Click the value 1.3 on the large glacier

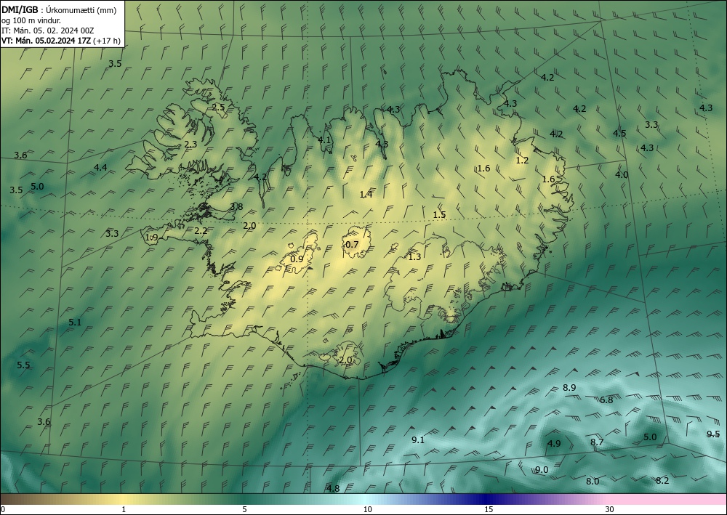tap(414, 256)
